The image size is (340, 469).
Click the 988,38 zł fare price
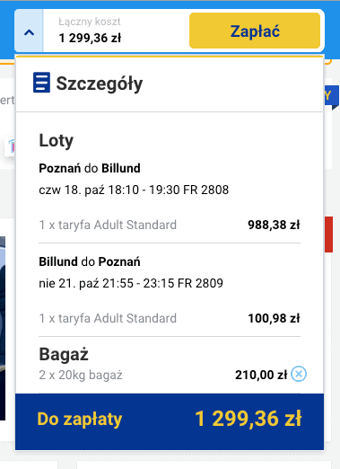[x=274, y=225]
